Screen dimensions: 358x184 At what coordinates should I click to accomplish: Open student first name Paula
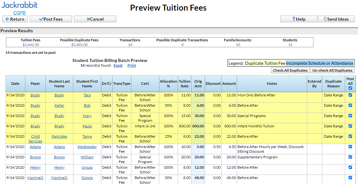click(87, 126)
